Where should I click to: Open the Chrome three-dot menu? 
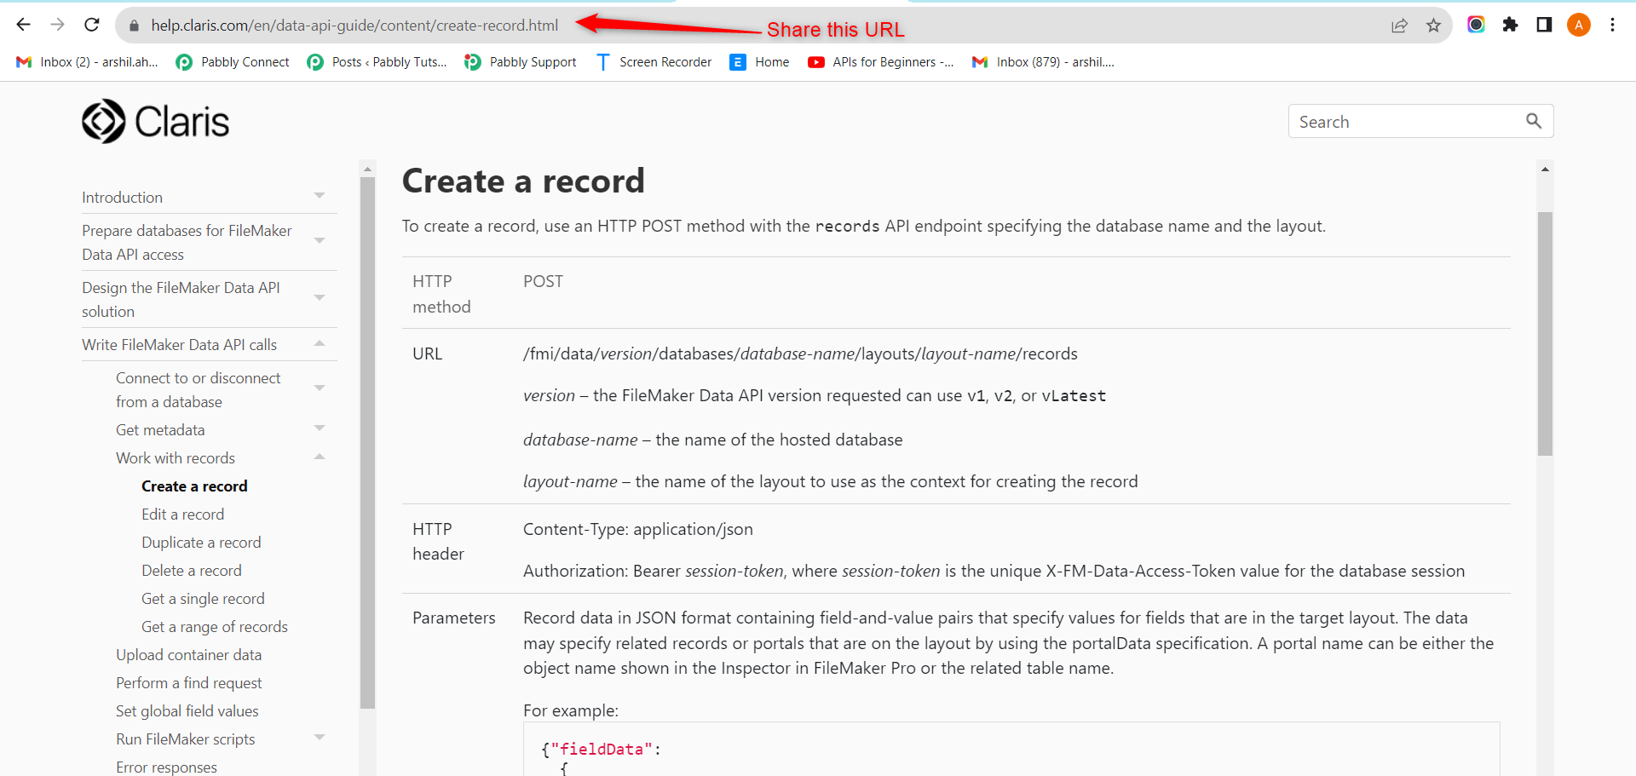click(1612, 25)
